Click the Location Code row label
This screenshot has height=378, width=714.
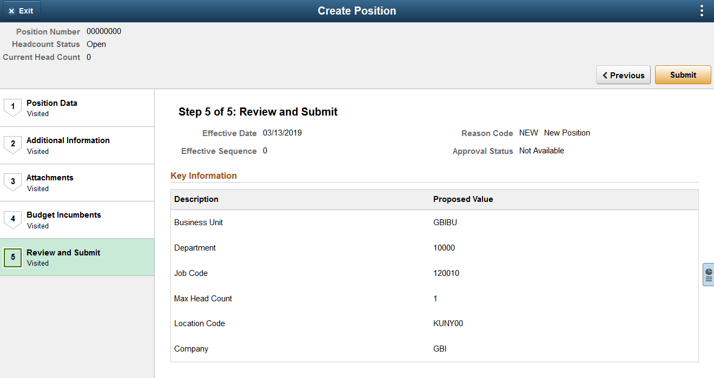point(200,323)
